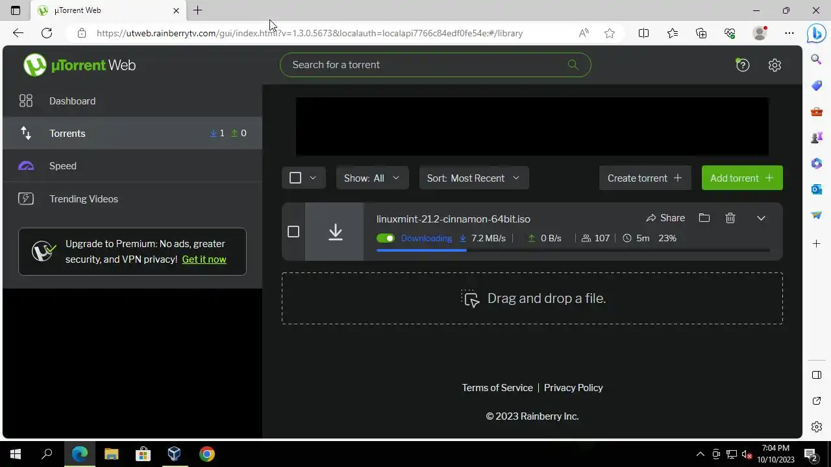Open Microsoft Store from taskbar
The height and width of the screenshot is (467, 831).
click(x=143, y=454)
